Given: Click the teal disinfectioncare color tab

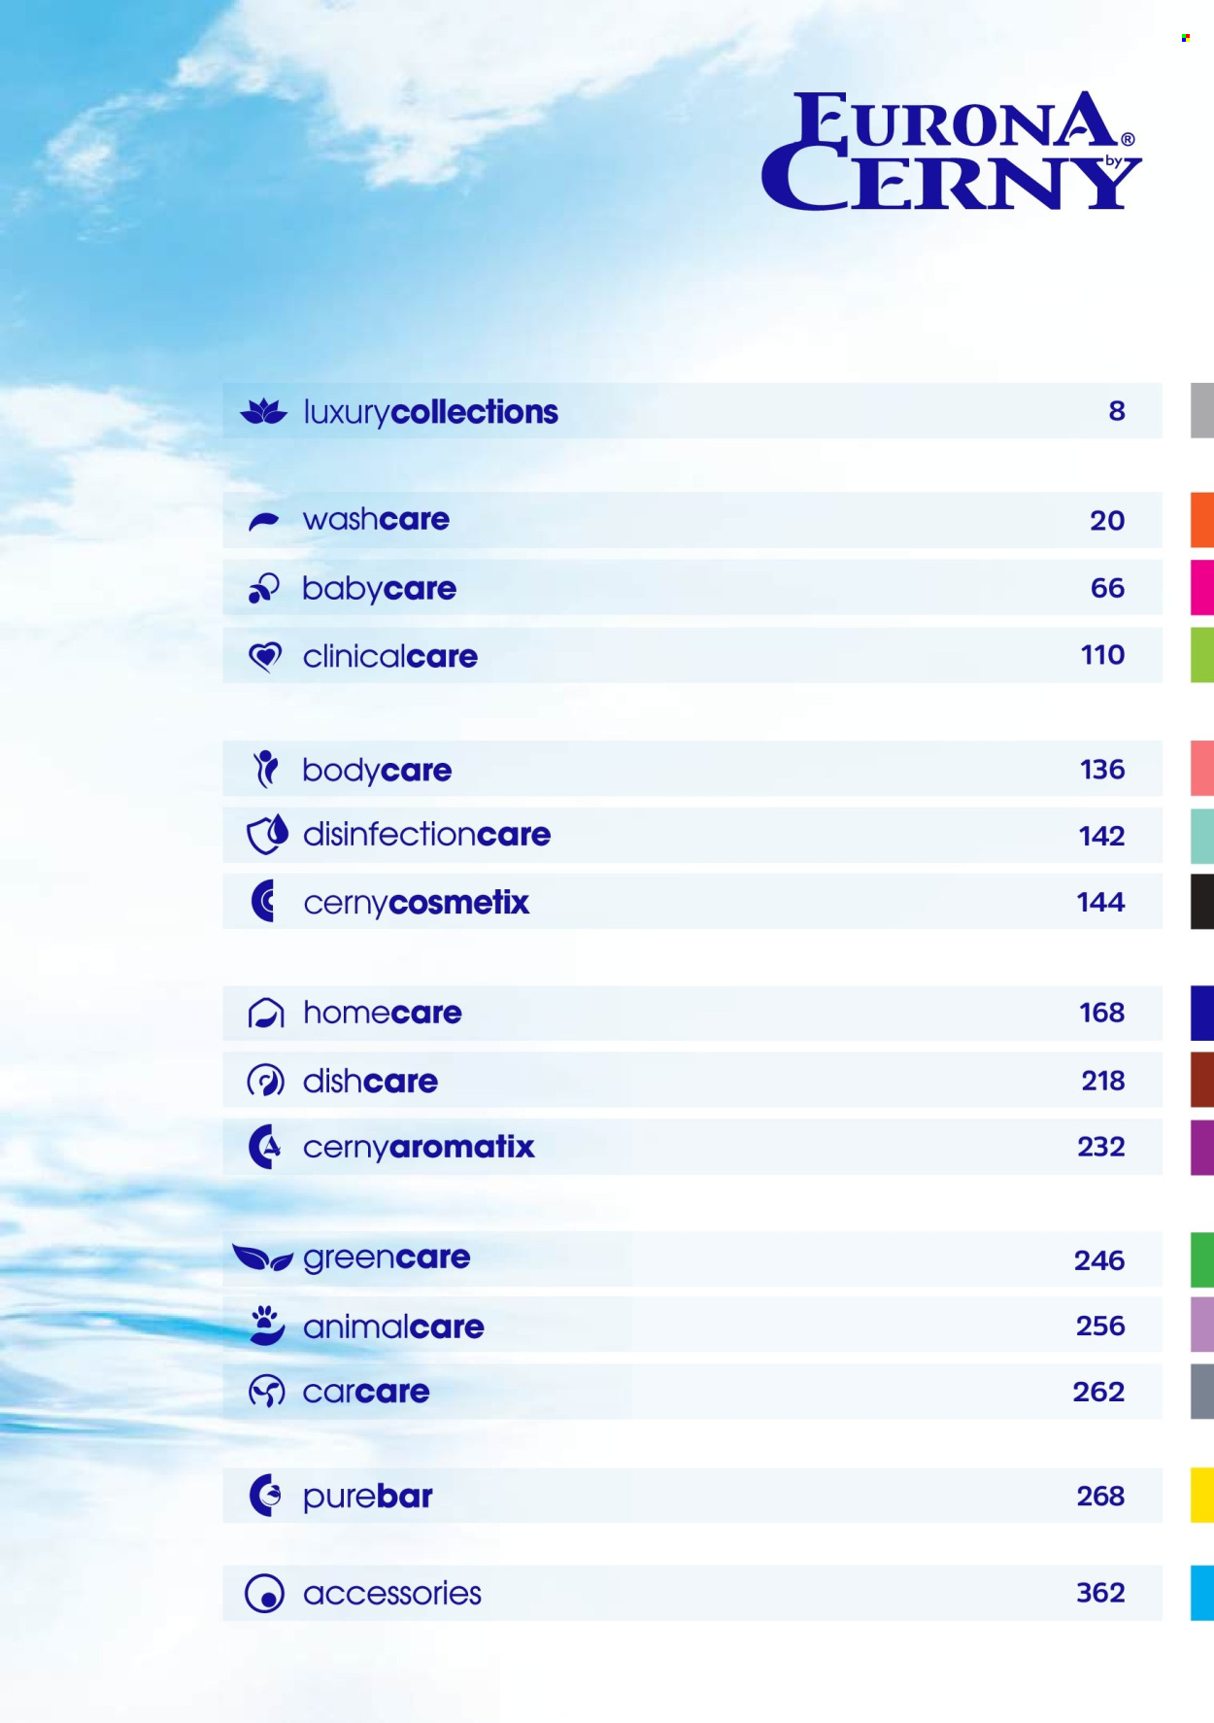Looking at the screenshot, I should pos(1202,836).
